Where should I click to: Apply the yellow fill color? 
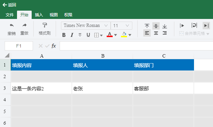point(124,35)
